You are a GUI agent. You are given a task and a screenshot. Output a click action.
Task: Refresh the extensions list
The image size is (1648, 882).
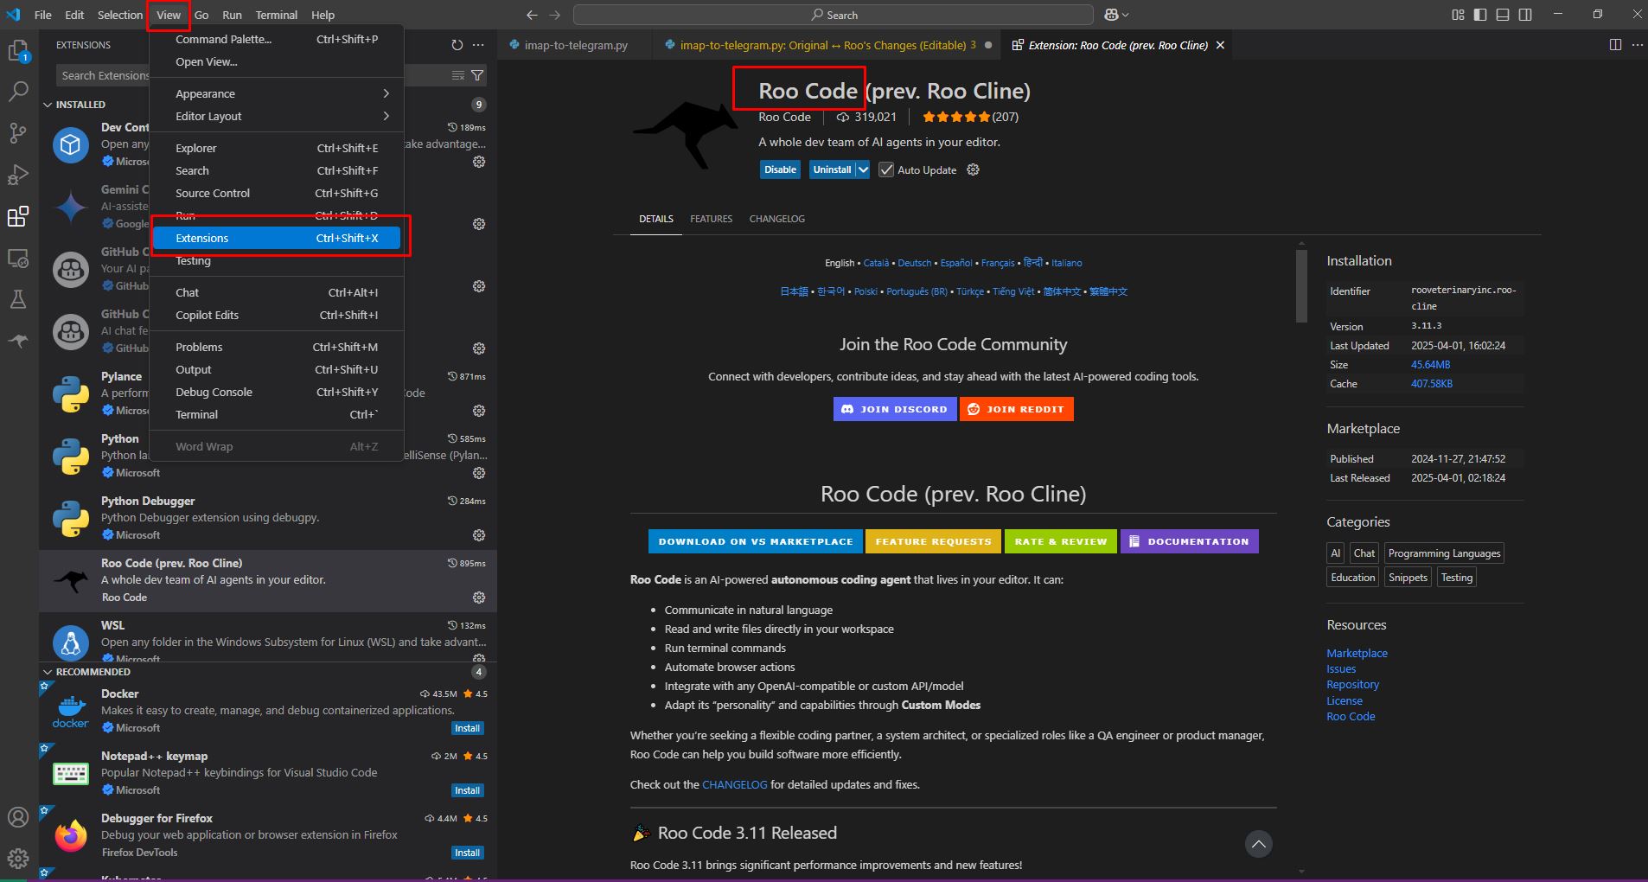coord(457,45)
